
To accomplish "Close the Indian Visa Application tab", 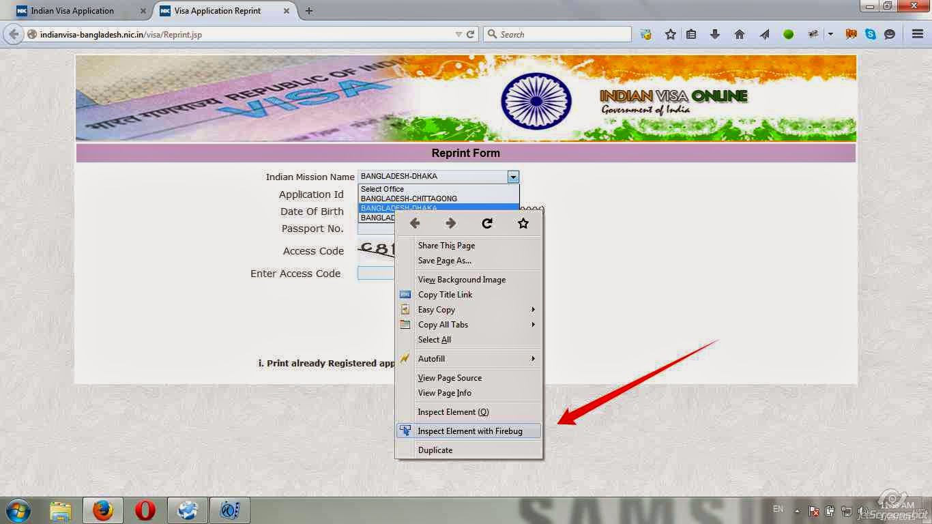I will tap(143, 11).
